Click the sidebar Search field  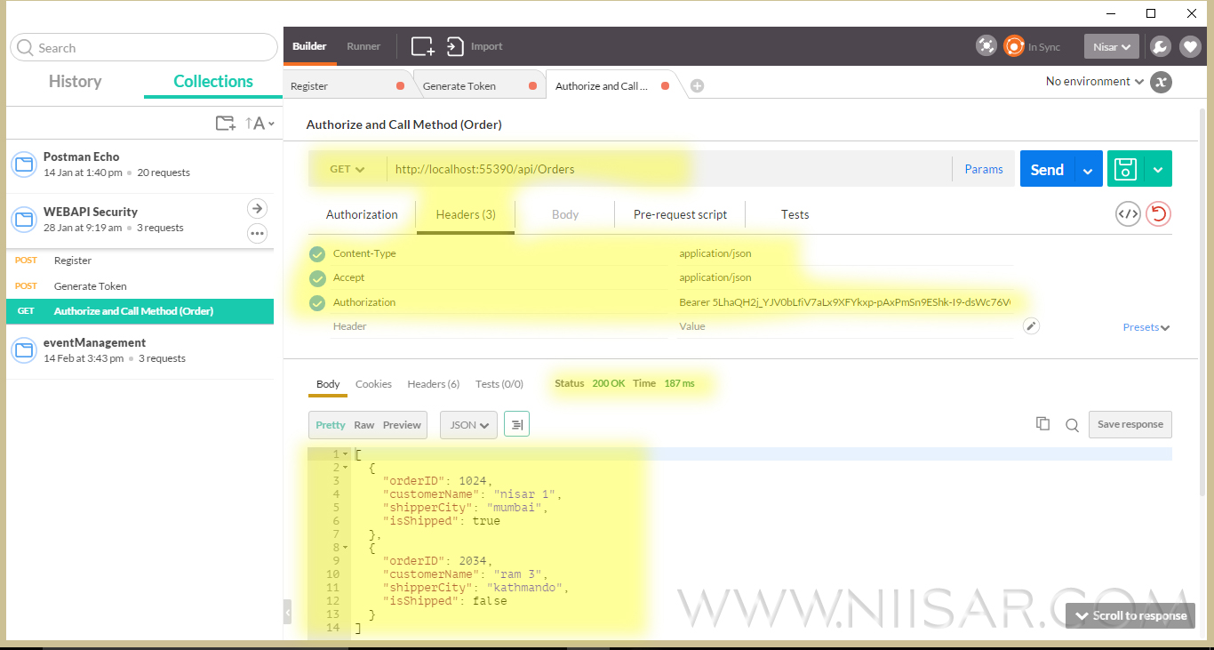tap(144, 47)
